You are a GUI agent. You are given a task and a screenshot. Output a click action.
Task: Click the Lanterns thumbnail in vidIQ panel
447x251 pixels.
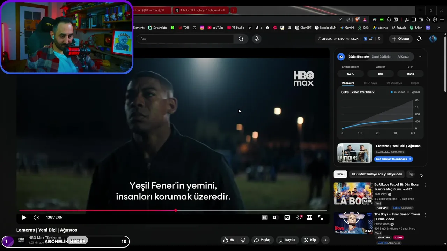tap(355, 153)
